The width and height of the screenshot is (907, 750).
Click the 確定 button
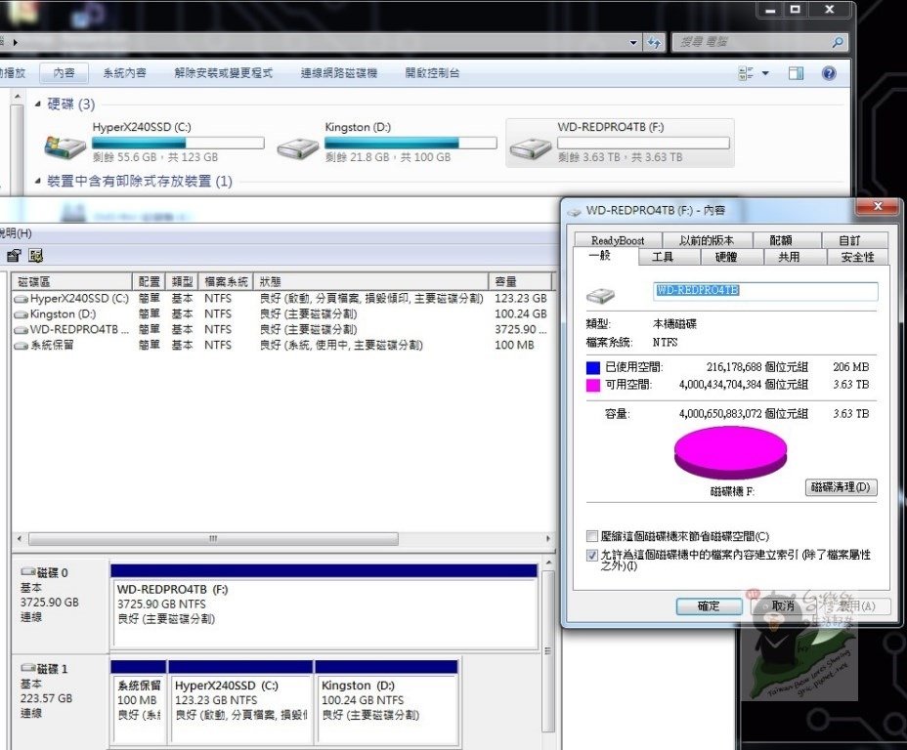709,606
